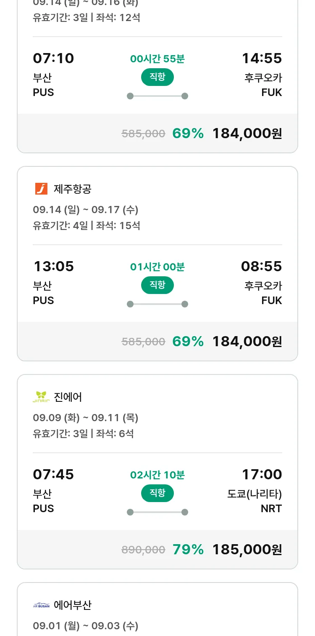315x636 pixels.
Task: Select the 09.09 (화) ~ 09.11 (목) date range
Action: point(86,417)
